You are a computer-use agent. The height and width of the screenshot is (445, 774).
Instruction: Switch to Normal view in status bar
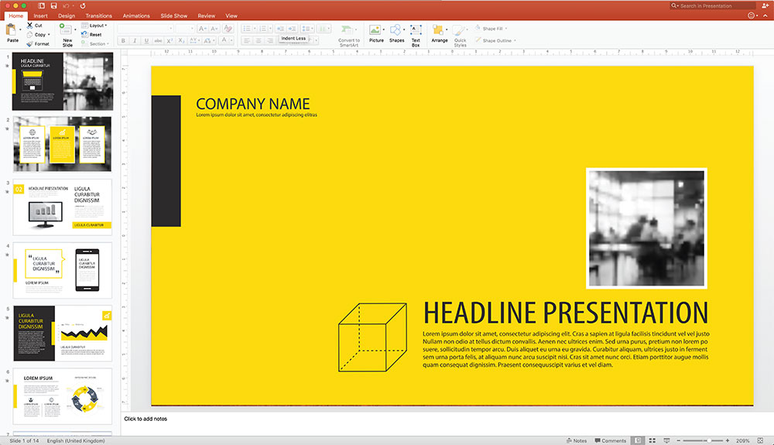638,440
